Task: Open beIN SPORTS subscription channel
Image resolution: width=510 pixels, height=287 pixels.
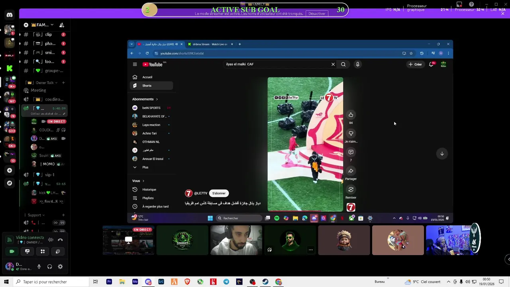Action: 151,108
